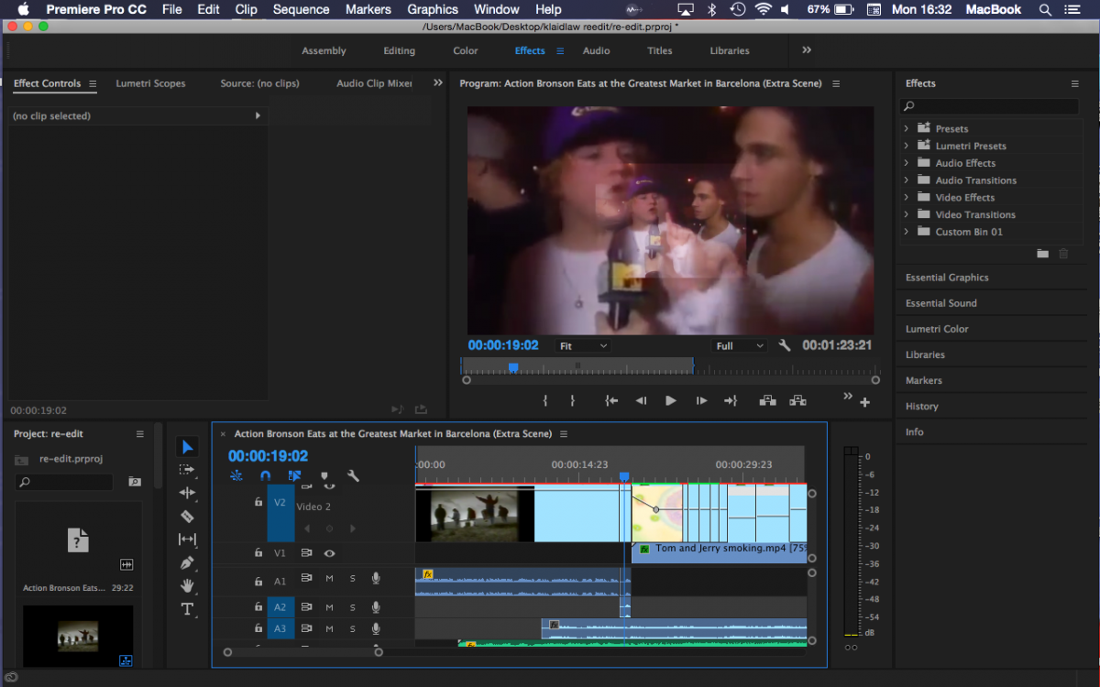Toggle V1 track output eye icon
The height and width of the screenshot is (687, 1100).
tap(329, 553)
